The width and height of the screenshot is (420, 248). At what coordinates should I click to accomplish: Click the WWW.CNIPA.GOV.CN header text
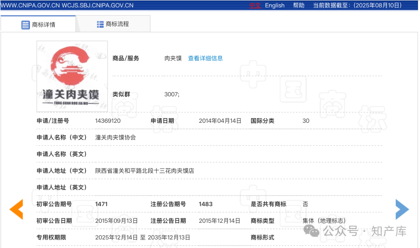[30, 5]
